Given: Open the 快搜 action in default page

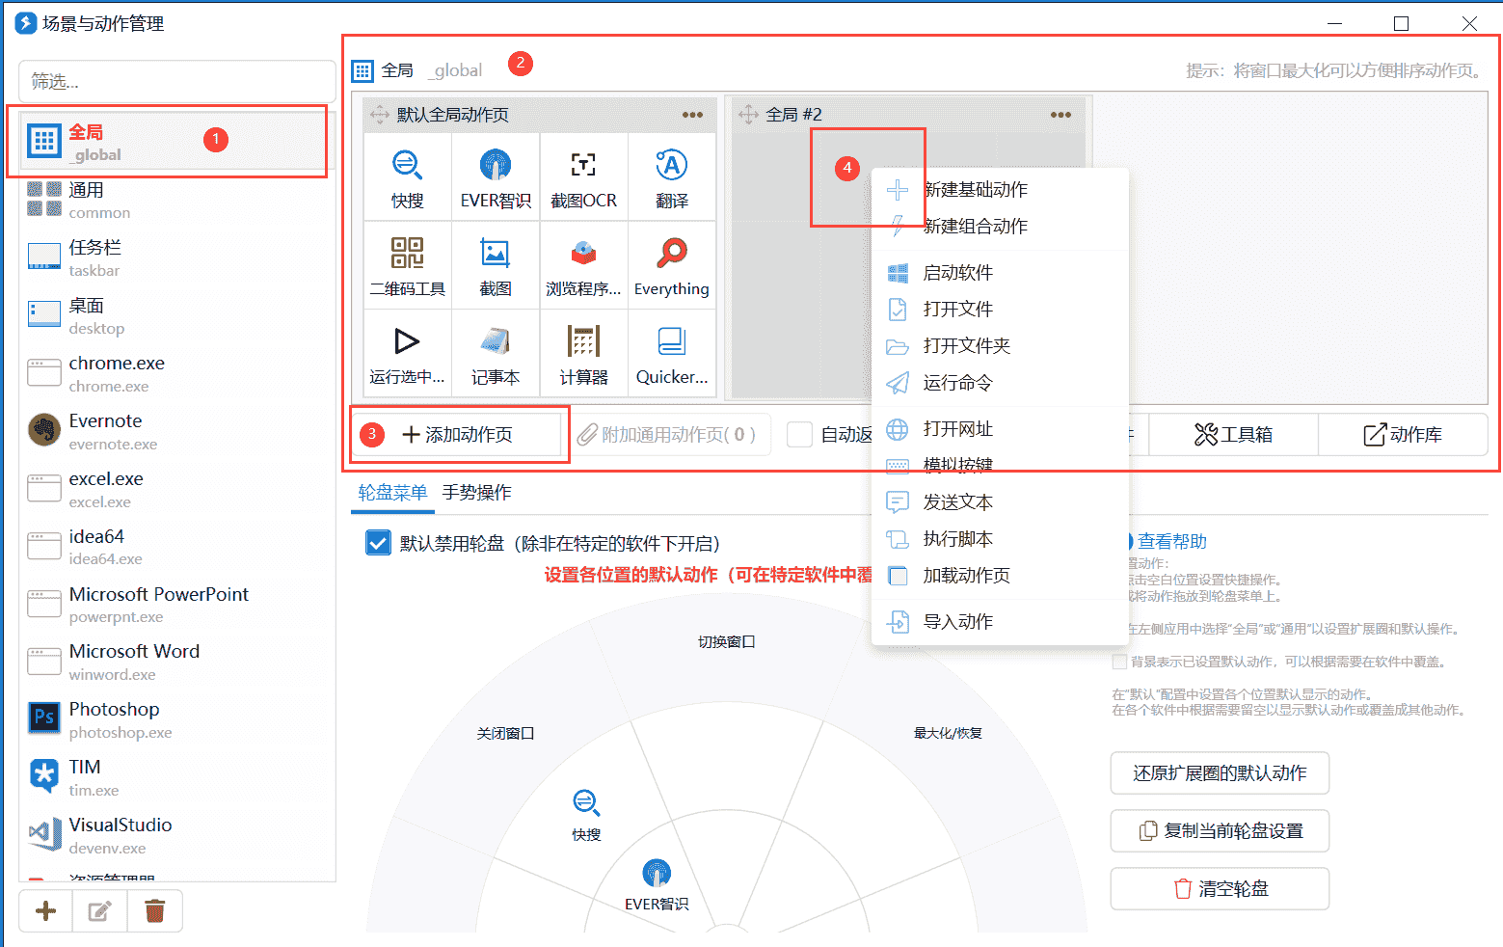Looking at the screenshot, I should point(407,177).
